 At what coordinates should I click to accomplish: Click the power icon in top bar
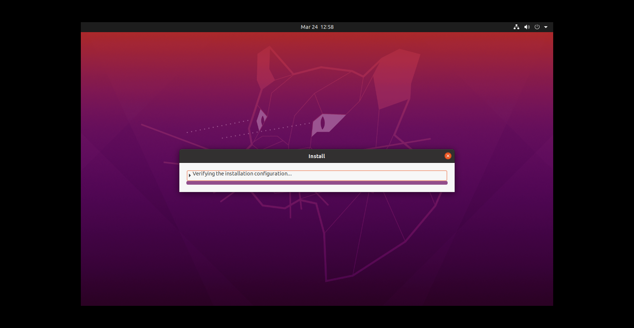pos(537,27)
